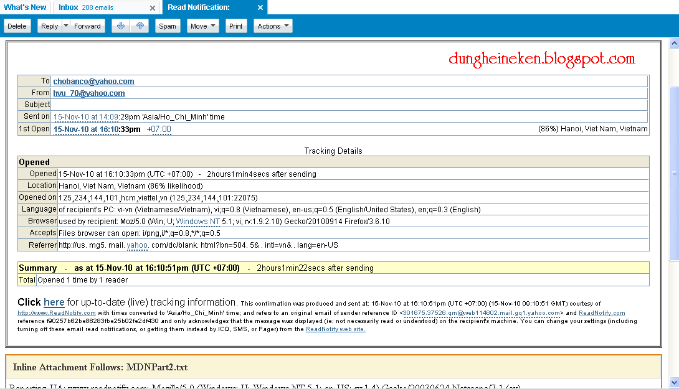Mark message as Spam
Image resolution: width=679 pixels, height=389 pixels.
(167, 26)
